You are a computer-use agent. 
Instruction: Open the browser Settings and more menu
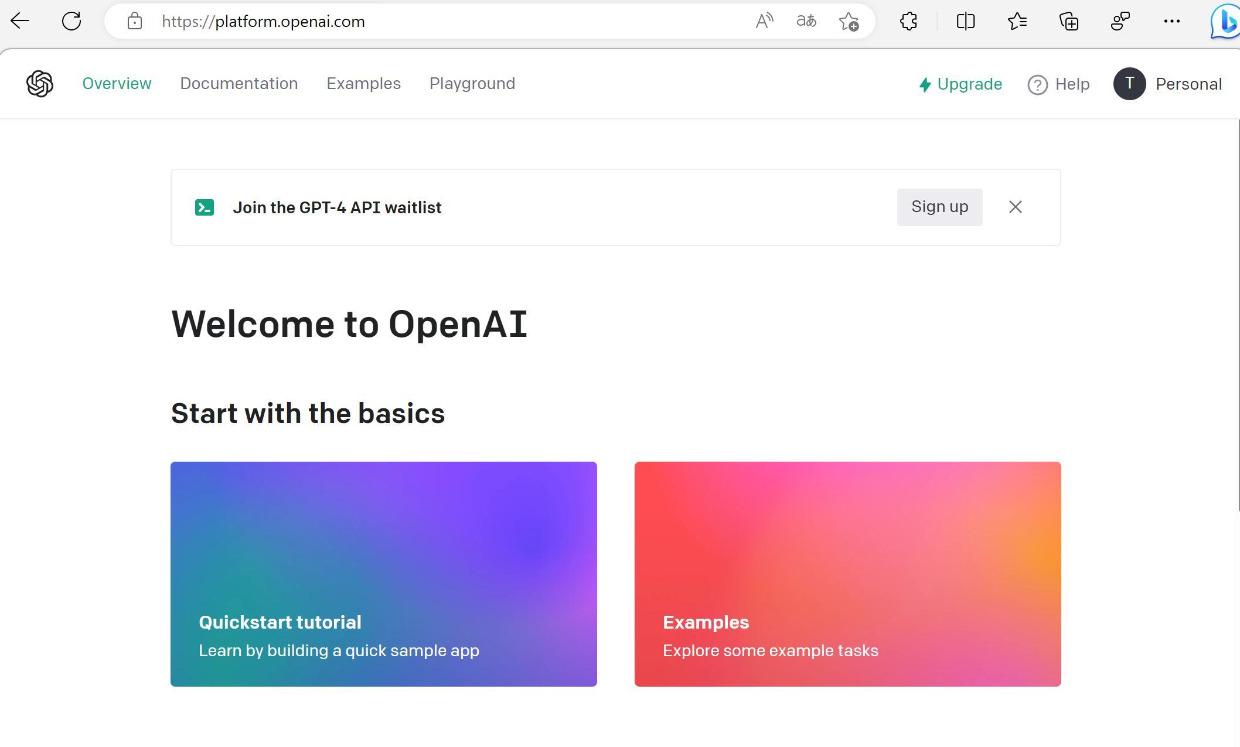(1172, 21)
